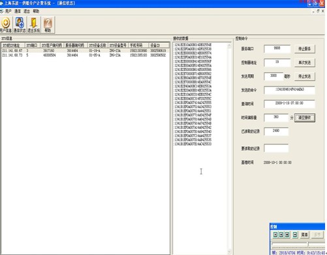The height and width of the screenshot is (255, 327).
Task: Click the DTU设备型号 column header
Action: click(118, 46)
